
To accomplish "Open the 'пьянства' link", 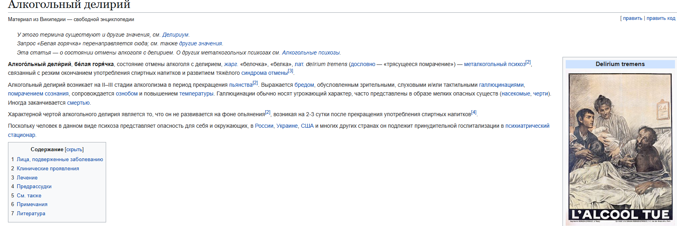I will point(241,85).
